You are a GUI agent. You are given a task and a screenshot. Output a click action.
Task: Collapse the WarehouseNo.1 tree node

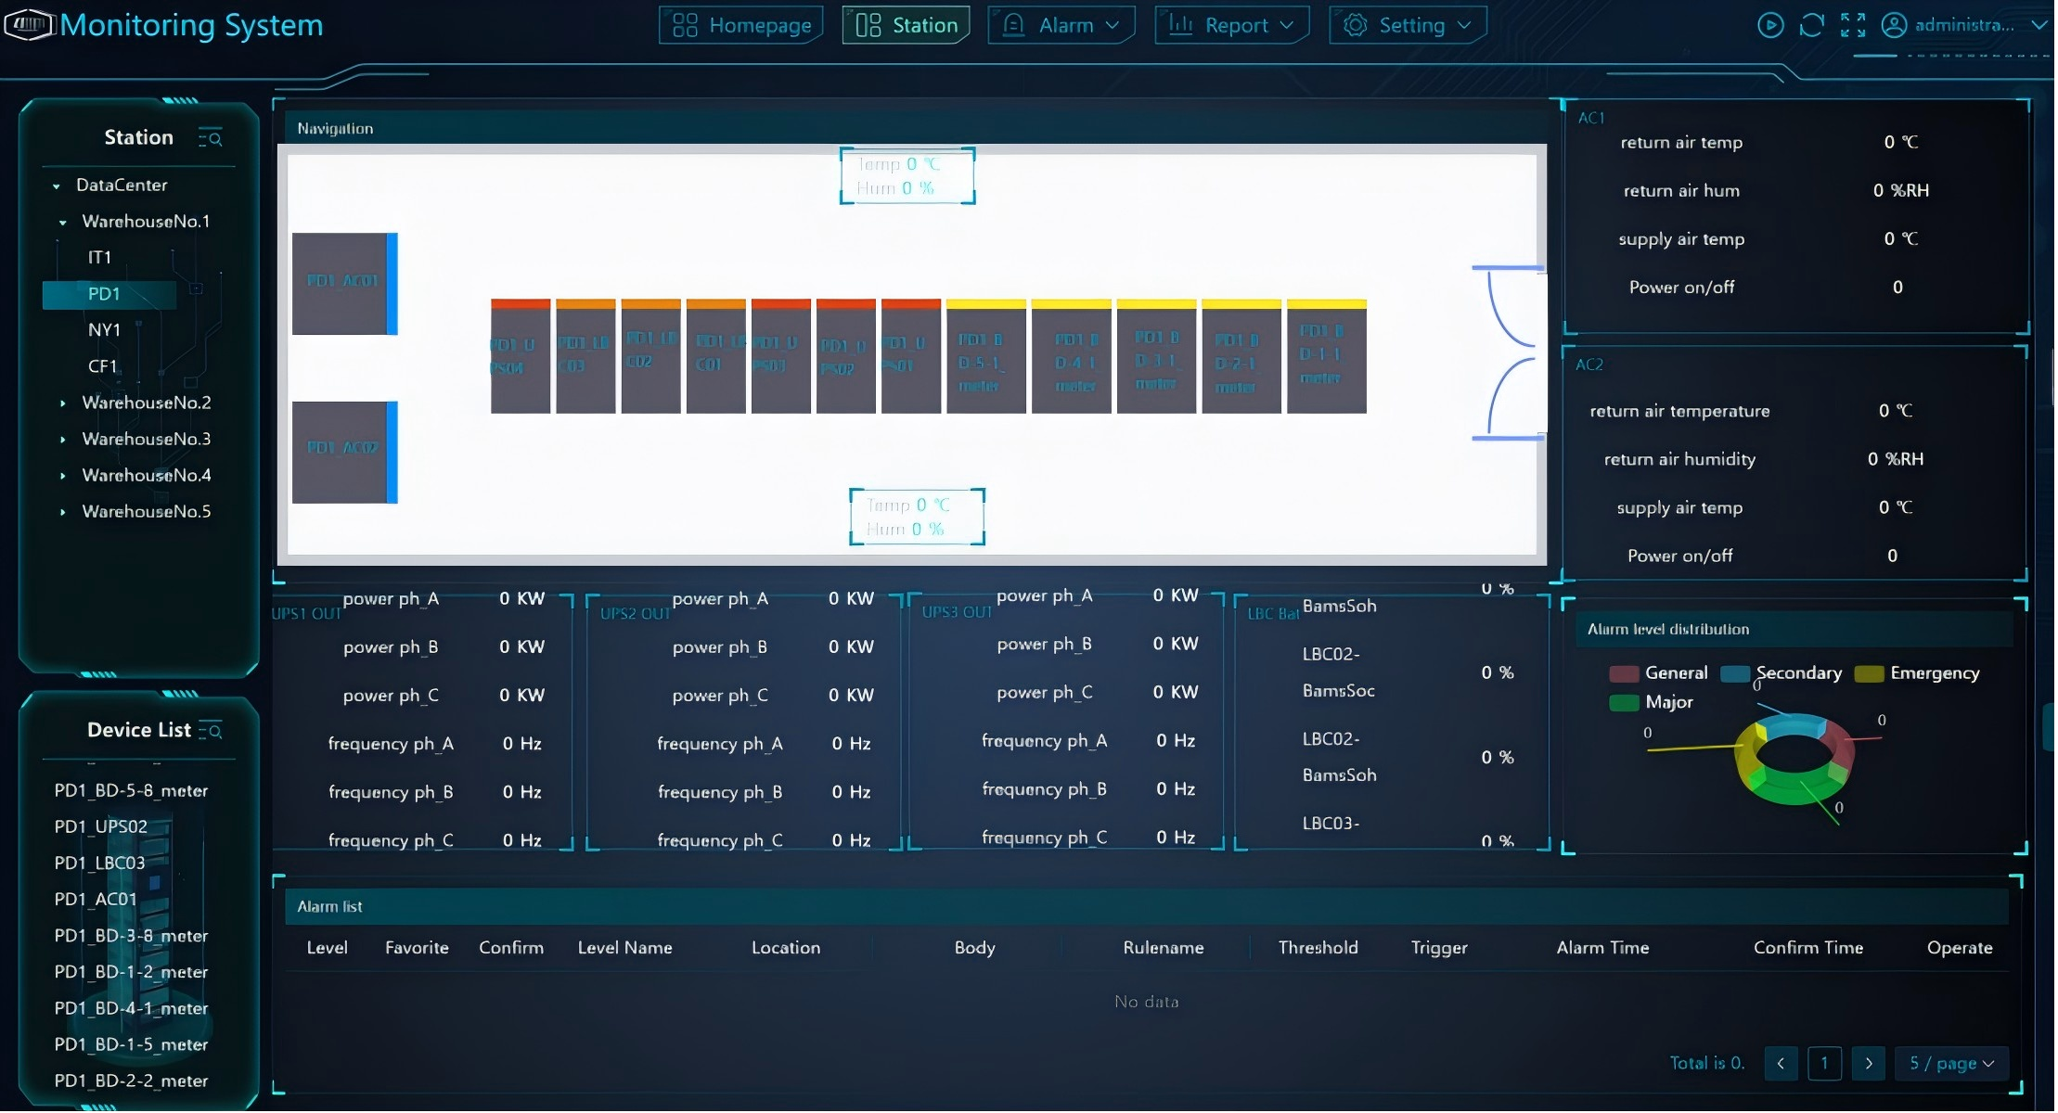63,223
